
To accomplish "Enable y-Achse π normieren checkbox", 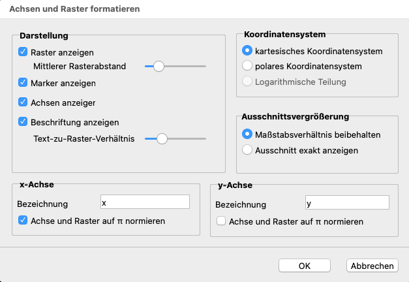I will click(221, 221).
